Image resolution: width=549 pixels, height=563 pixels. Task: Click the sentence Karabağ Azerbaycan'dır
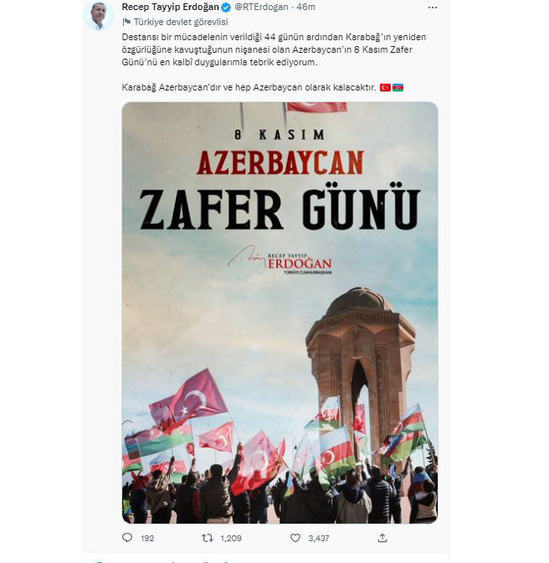tap(249, 87)
